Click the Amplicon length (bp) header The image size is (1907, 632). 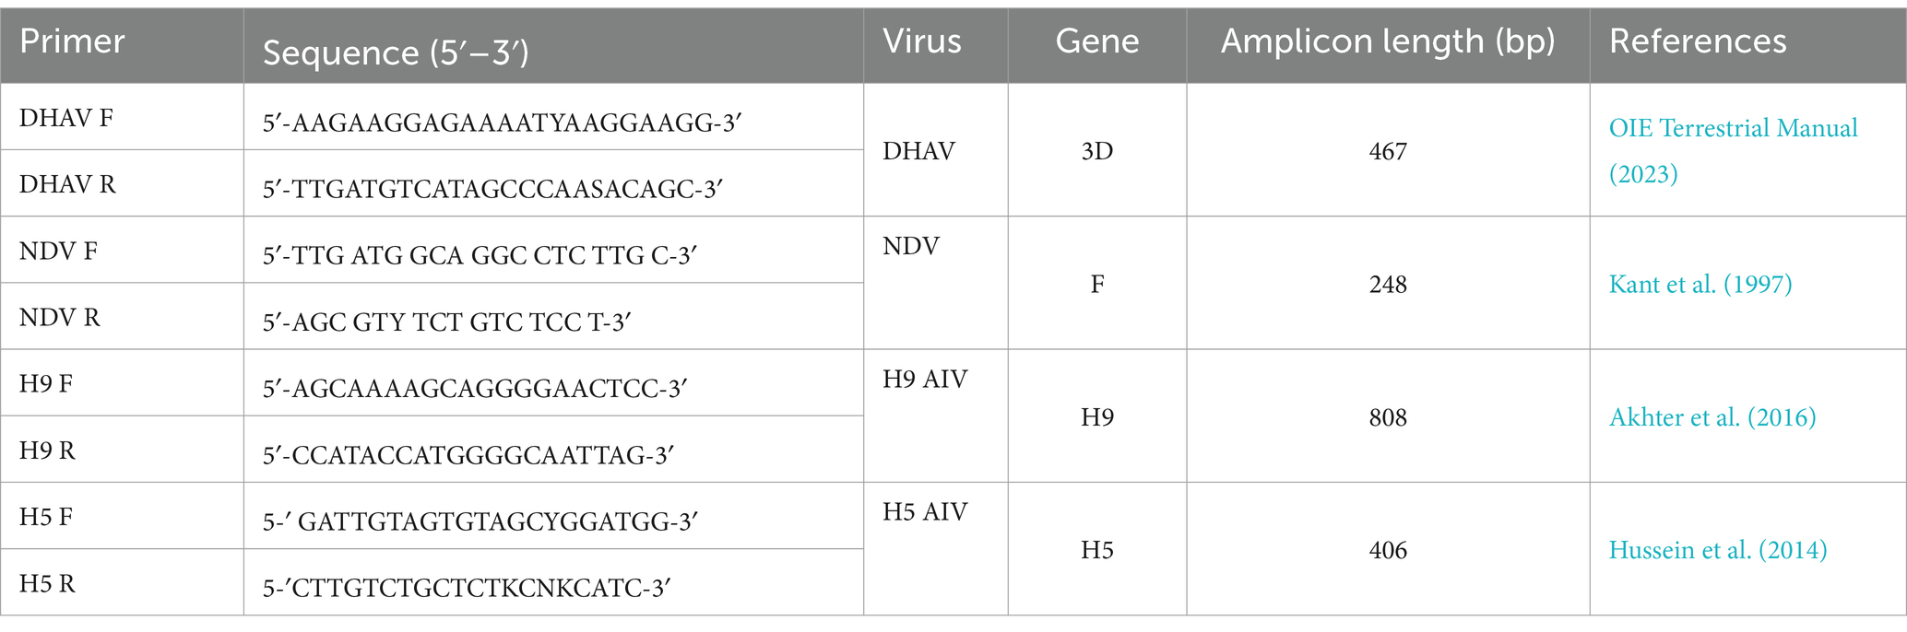pos(1388,41)
